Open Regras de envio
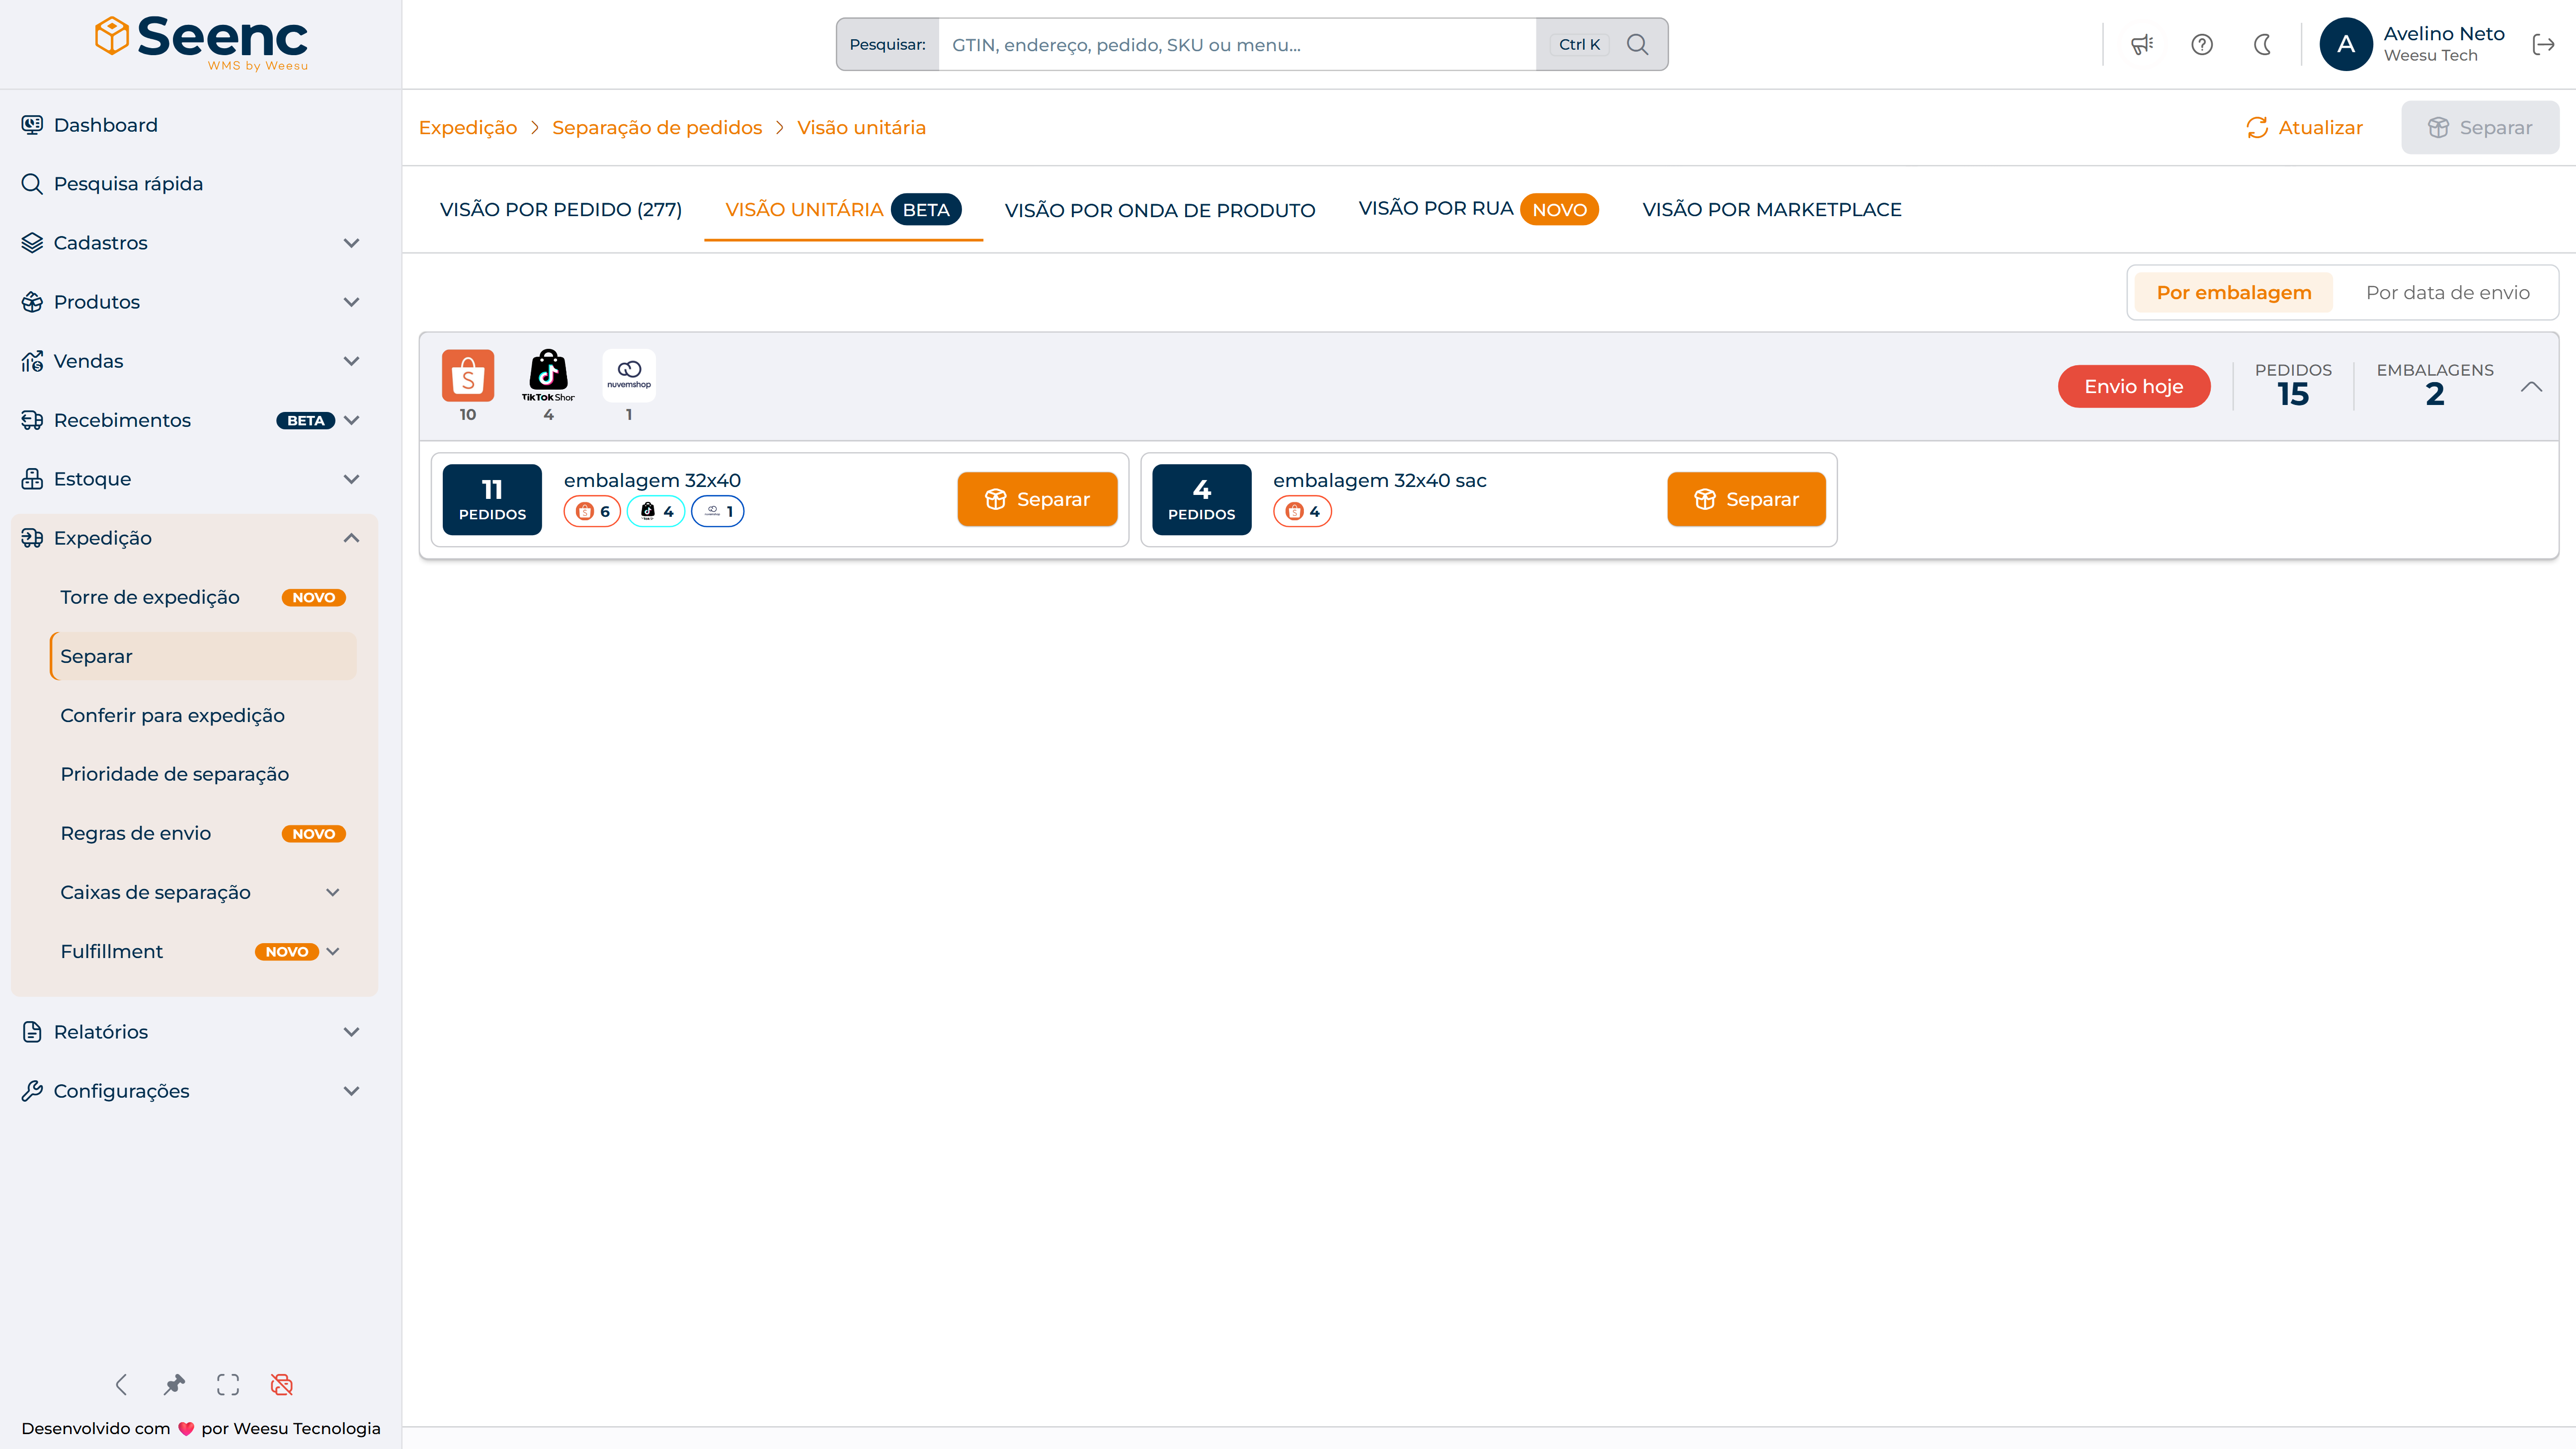 [x=203, y=833]
